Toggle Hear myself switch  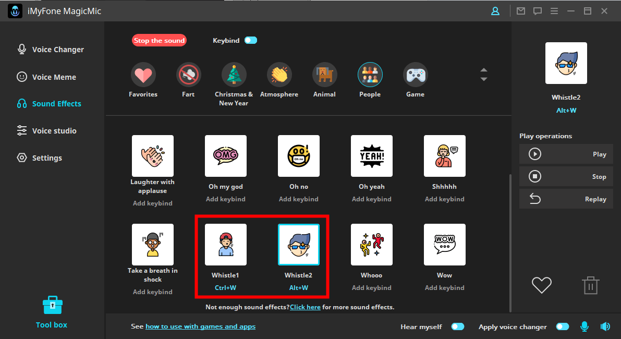(458, 326)
